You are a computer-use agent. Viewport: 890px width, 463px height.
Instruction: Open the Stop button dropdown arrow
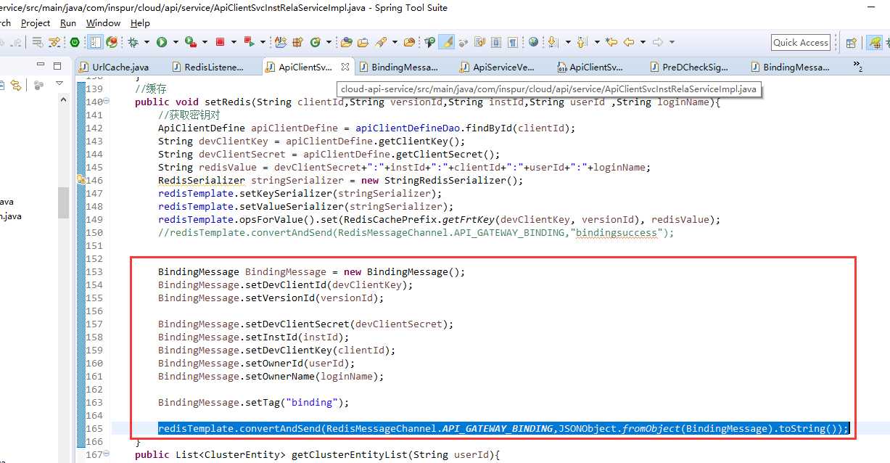(x=233, y=42)
